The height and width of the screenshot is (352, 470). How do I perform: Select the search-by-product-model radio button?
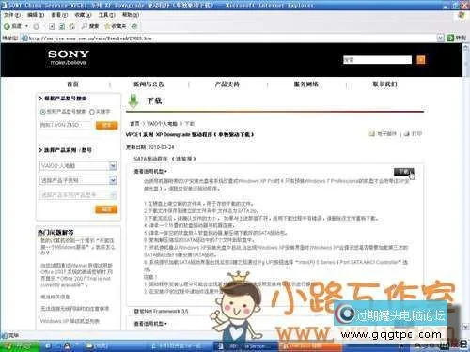(x=43, y=112)
